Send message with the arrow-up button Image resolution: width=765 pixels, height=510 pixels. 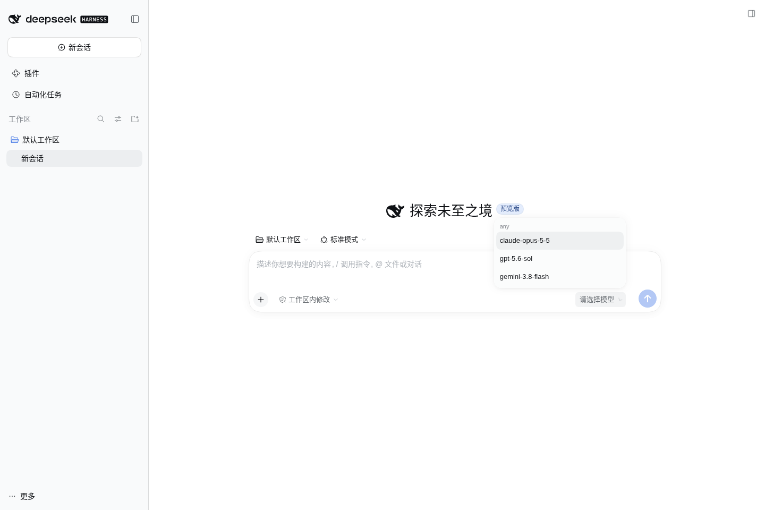(648, 299)
